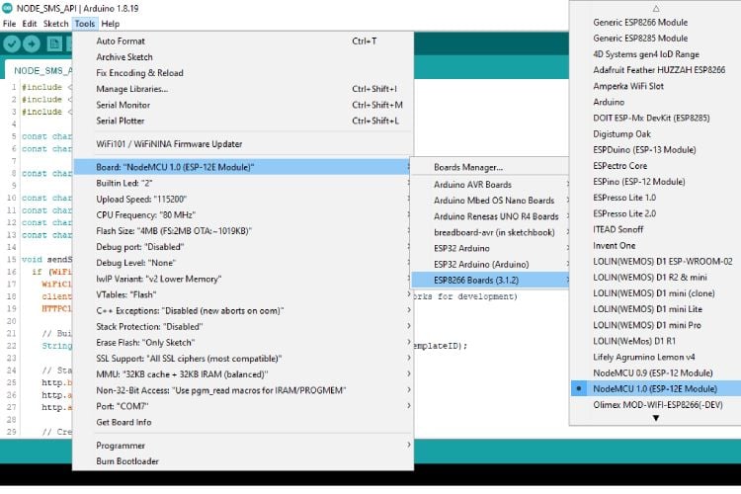
Task: Click the New sketch toolbar icon
Action: pyautogui.click(x=54, y=43)
